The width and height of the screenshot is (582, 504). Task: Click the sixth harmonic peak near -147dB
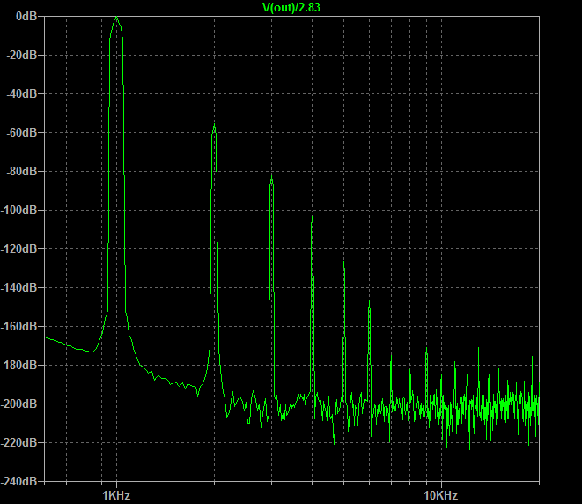(x=369, y=301)
